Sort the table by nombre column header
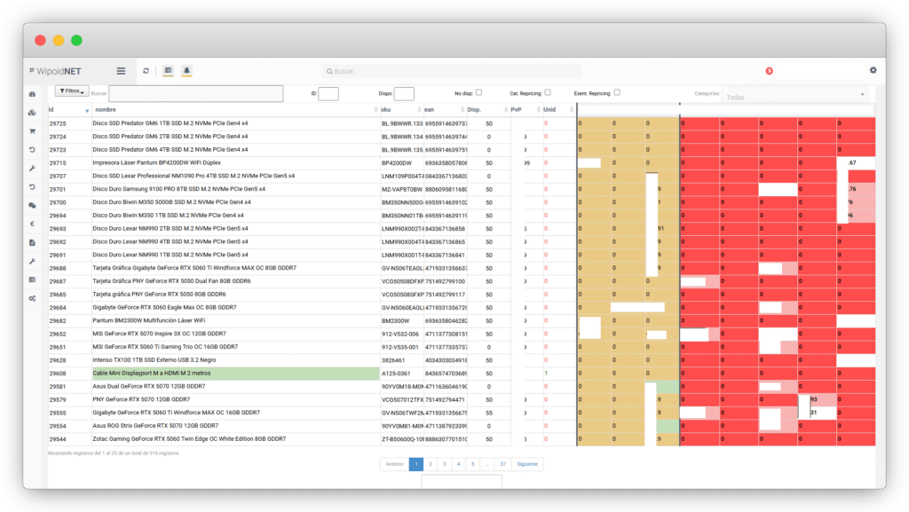Viewport: 909px width, 512px height. pos(235,109)
